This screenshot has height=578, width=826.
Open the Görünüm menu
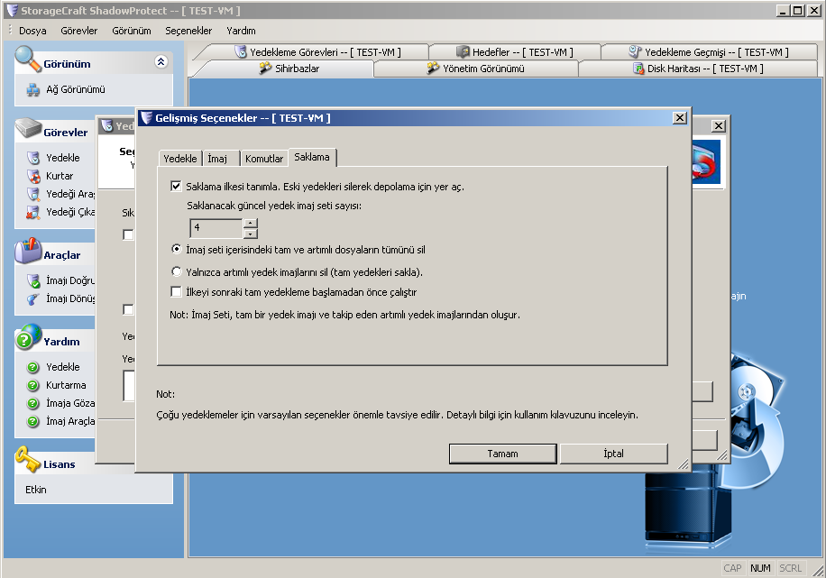coord(132,31)
